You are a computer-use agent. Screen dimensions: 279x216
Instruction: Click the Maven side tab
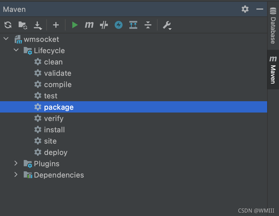click(273, 70)
